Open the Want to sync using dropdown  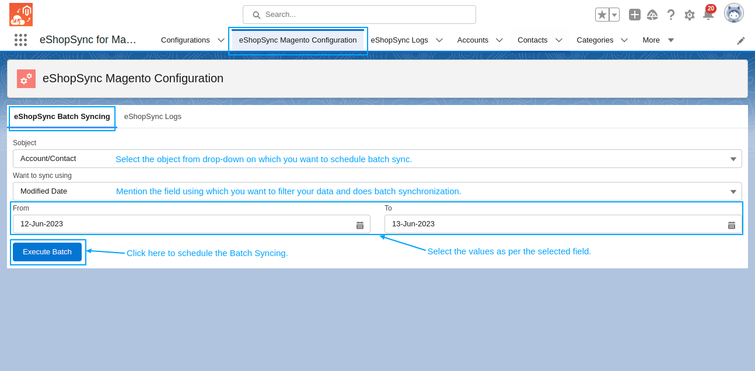pyautogui.click(x=377, y=191)
